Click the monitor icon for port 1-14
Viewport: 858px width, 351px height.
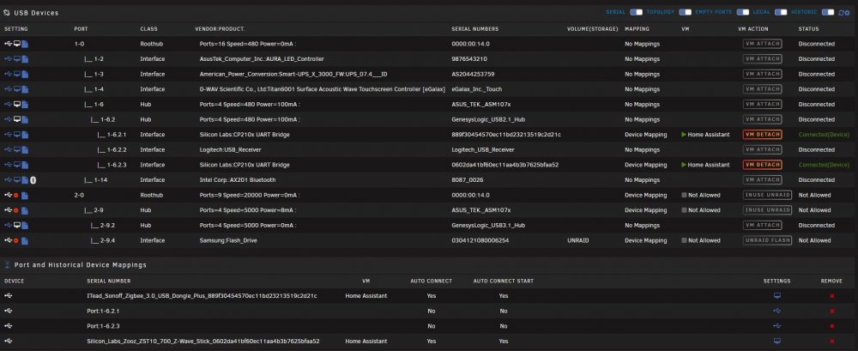tap(17, 179)
